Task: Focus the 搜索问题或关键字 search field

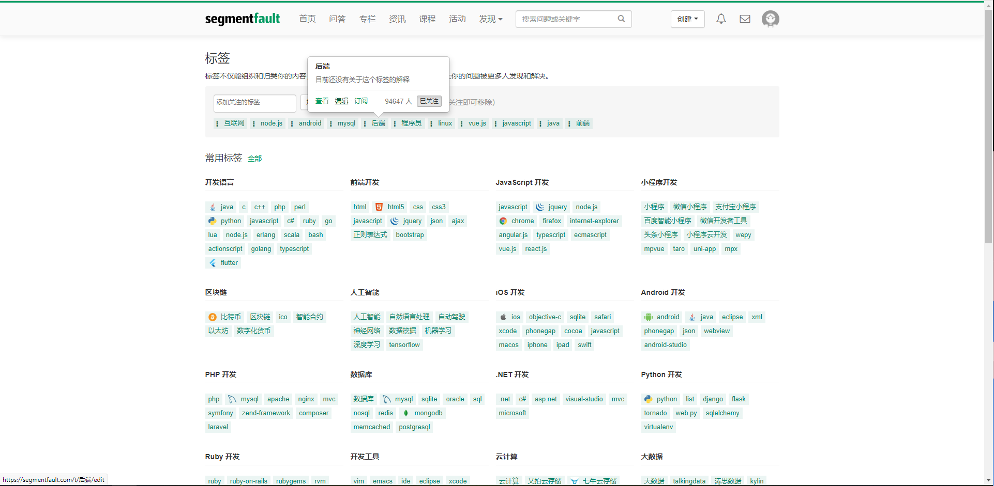Action: point(566,19)
